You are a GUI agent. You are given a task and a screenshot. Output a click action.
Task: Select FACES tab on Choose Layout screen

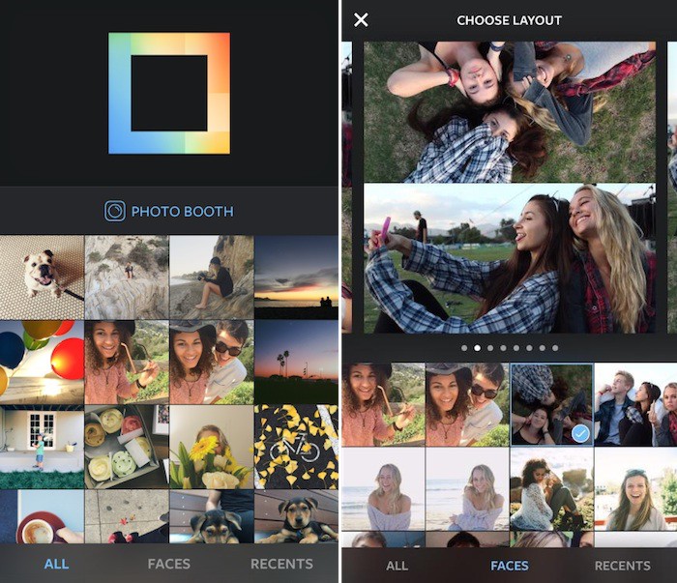click(x=510, y=566)
